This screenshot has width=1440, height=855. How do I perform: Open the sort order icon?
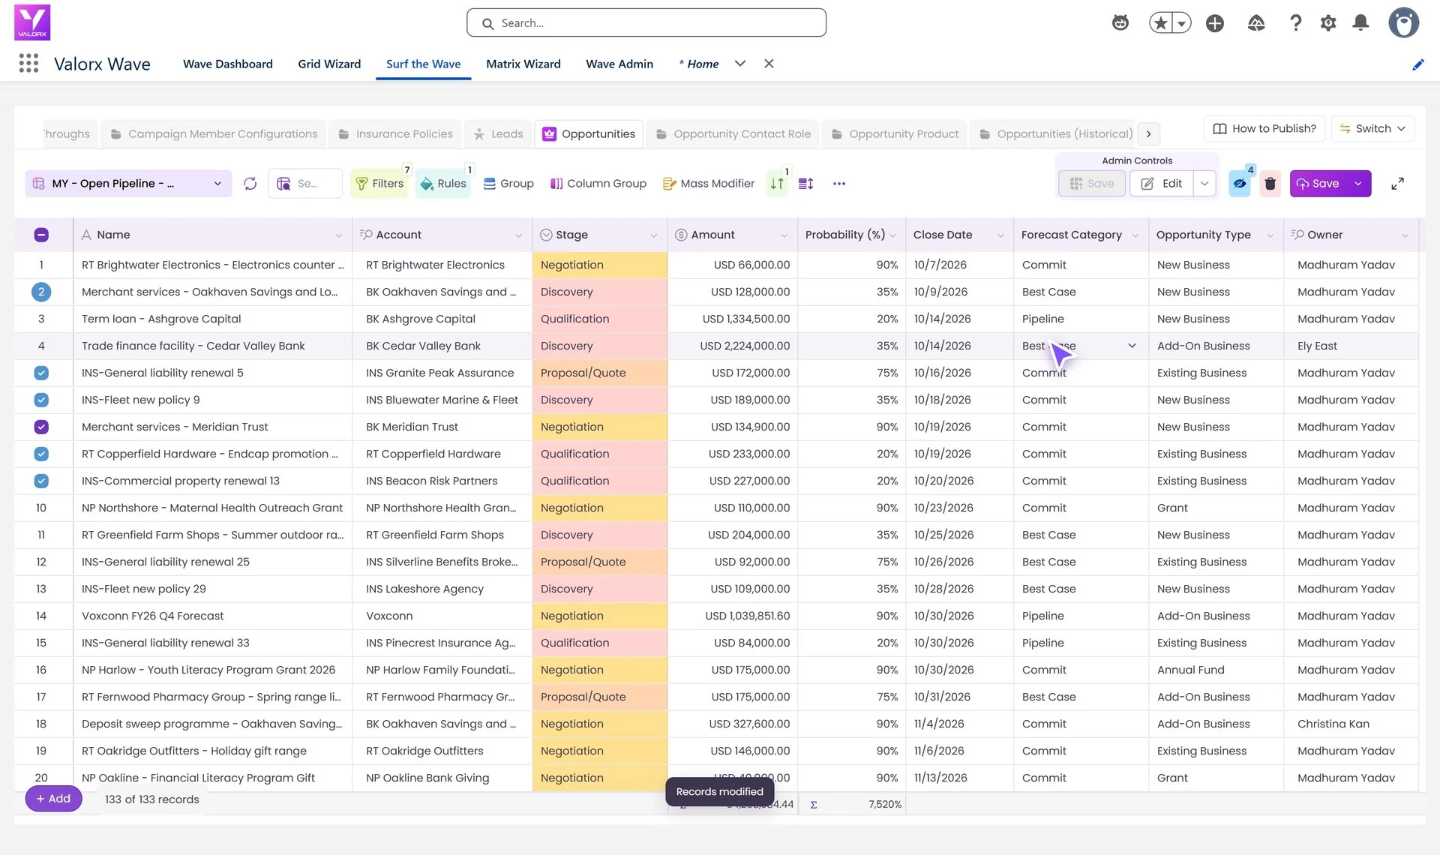(777, 184)
